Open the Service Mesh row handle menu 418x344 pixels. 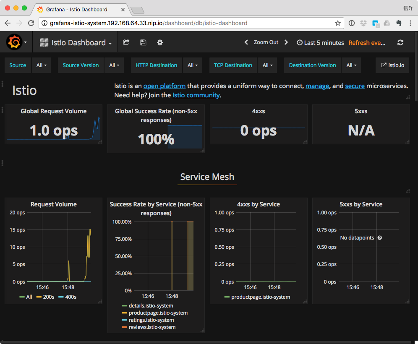(x=3, y=163)
